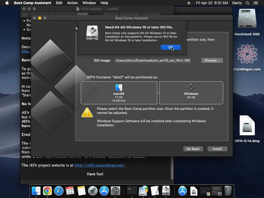
Task: Click the eject icon in menu bar
Action: [x=189, y=3]
